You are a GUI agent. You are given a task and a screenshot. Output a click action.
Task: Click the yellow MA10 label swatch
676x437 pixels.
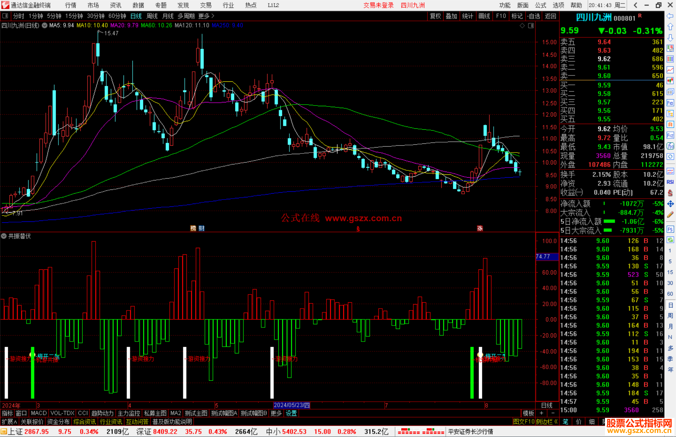tap(92, 25)
